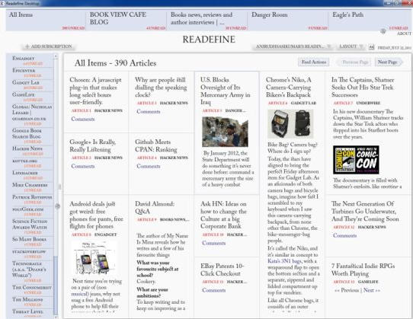Open 'Ask HN: Ideas on how to change' article

223,215
